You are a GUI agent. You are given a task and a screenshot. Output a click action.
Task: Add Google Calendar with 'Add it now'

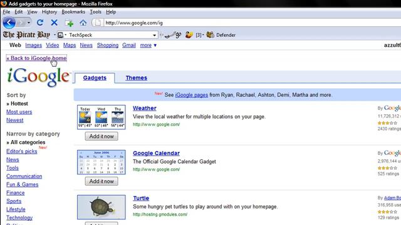(x=102, y=181)
